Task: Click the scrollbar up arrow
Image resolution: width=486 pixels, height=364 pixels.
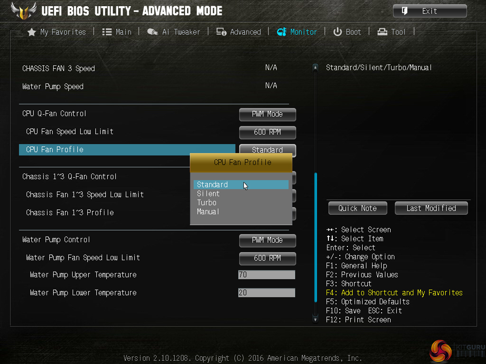Action: coord(315,67)
